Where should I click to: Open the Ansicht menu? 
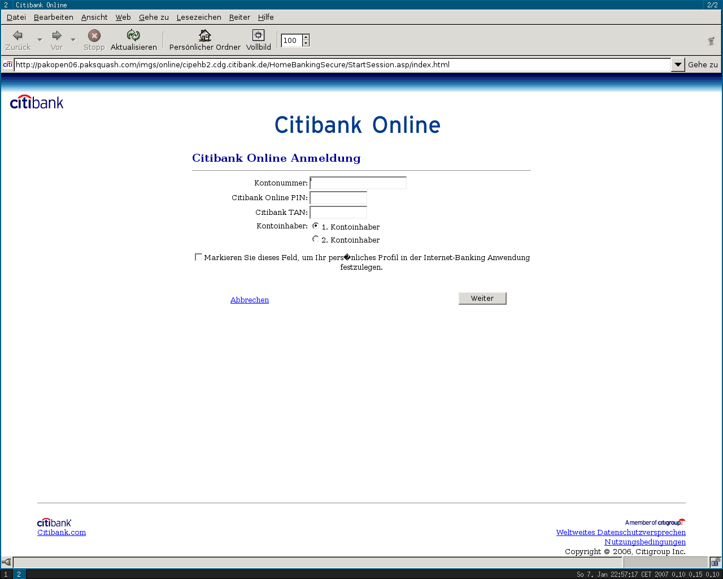pyautogui.click(x=94, y=17)
